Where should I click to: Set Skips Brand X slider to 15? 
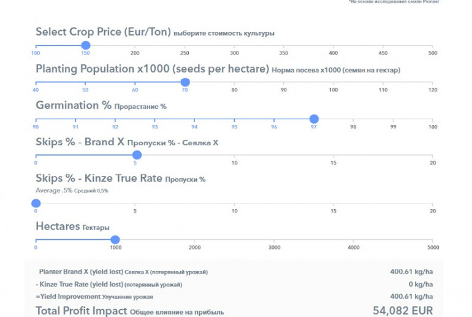tap(333, 155)
